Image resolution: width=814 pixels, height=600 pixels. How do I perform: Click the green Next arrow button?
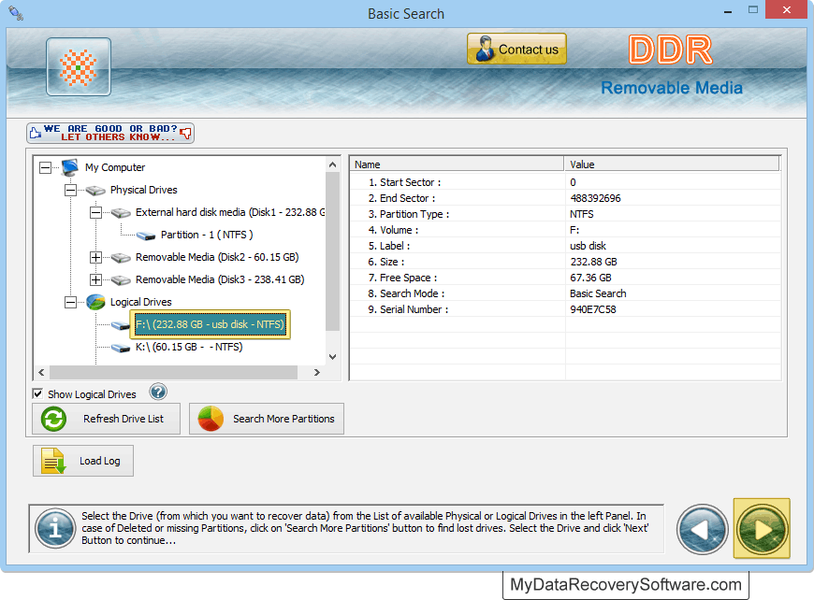[x=762, y=529]
